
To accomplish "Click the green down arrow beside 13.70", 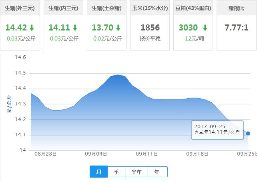I will tap(118, 28).
